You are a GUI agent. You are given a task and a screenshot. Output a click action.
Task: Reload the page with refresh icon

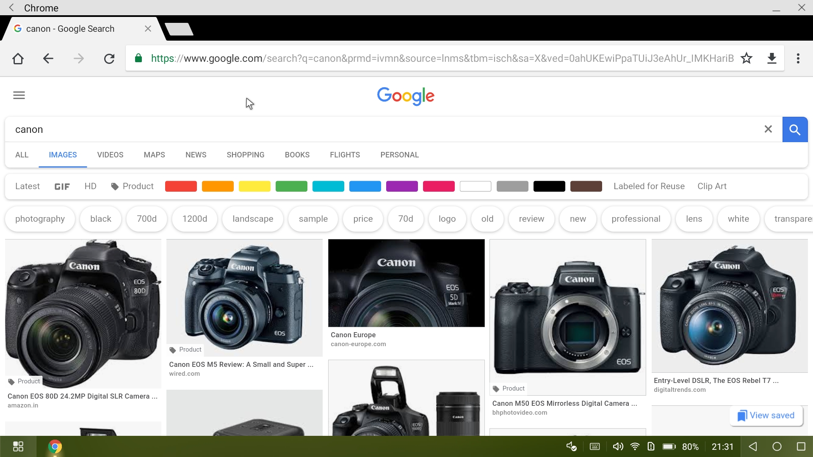(109, 58)
